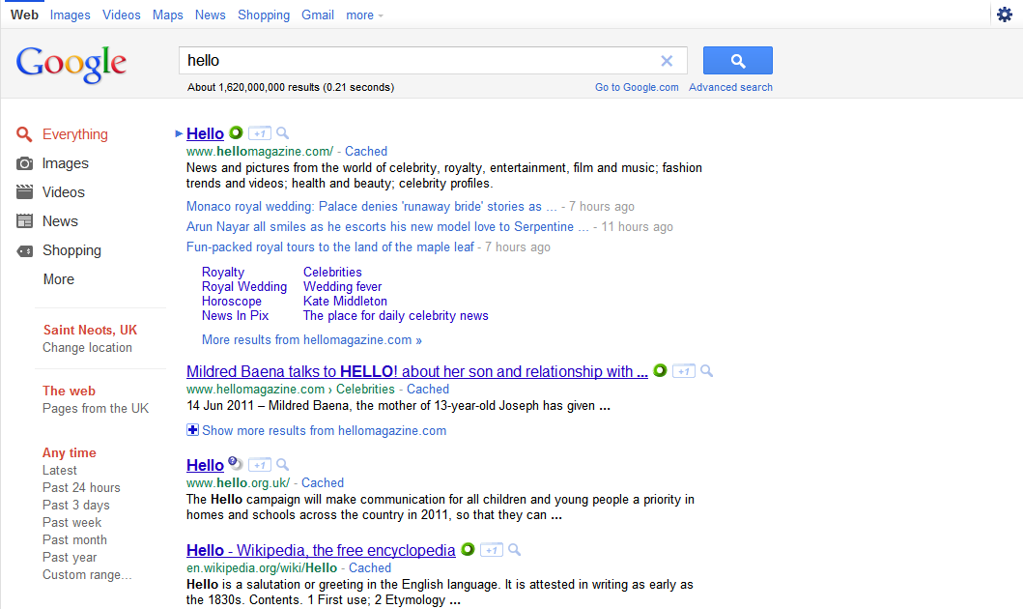Image resolution: width=1024 pixels, height=609 pixels.
Task: Open the Royalty sitelink
Action: pyautogui.click(x=223, y=272)
